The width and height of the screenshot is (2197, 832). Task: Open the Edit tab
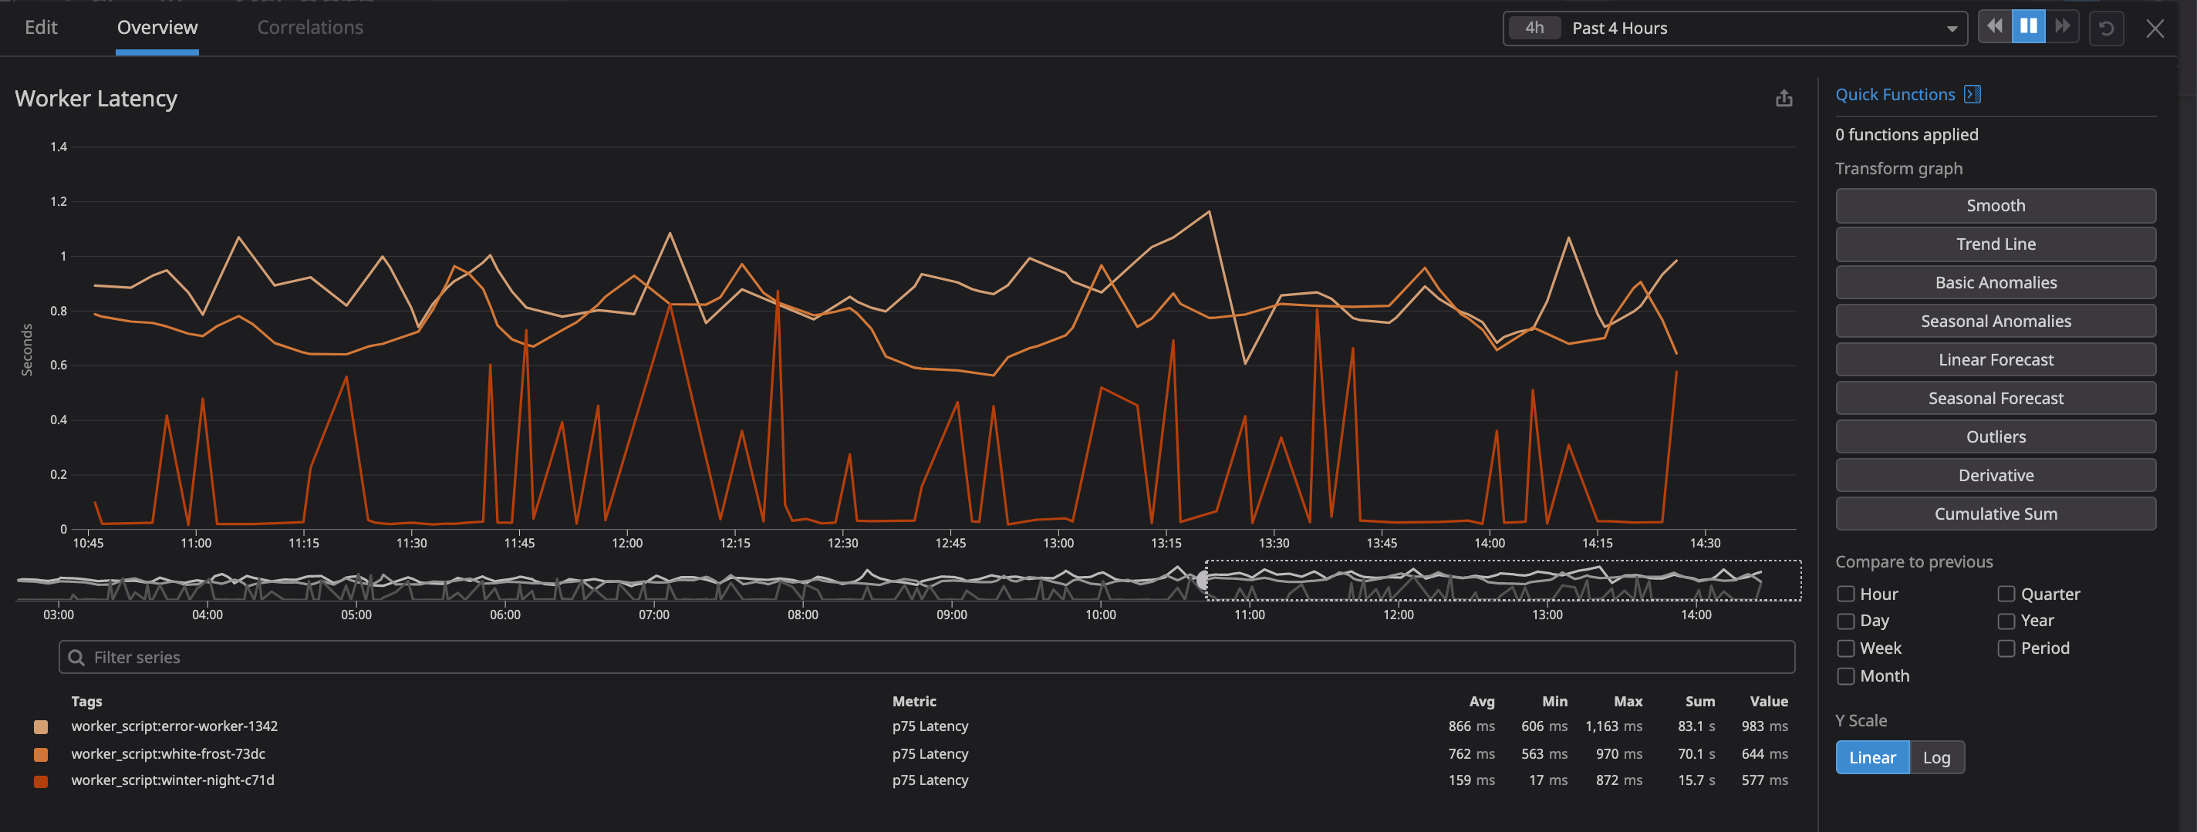coord(40,27)
